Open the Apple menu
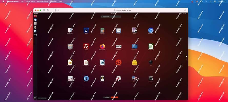This screenshot has width=228, height=102. [3, 2]
